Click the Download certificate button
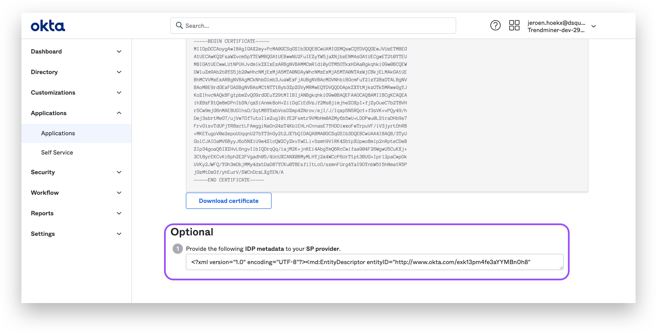This screenshot has width=657, height=333. pyautogui.click(x=228, y=200)
